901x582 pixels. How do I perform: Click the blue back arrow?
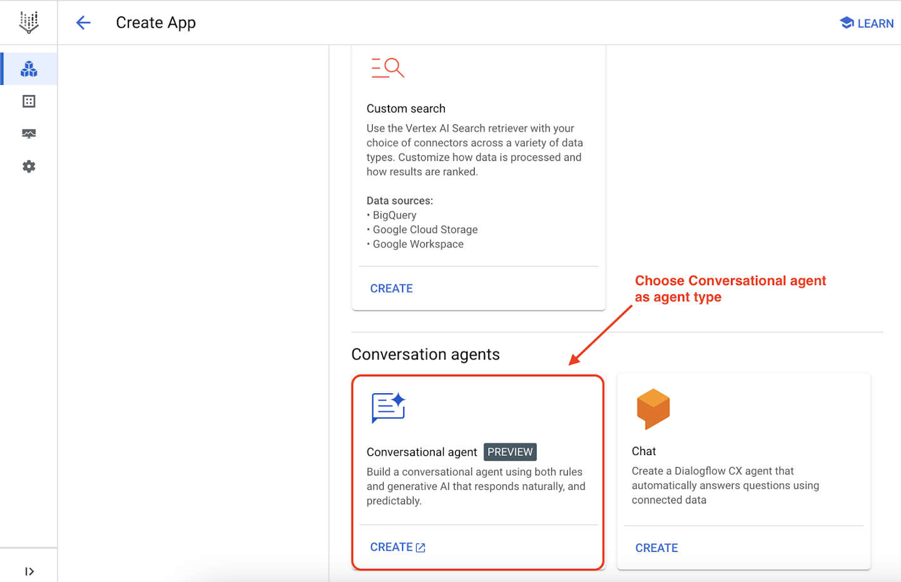pos(83,23)
